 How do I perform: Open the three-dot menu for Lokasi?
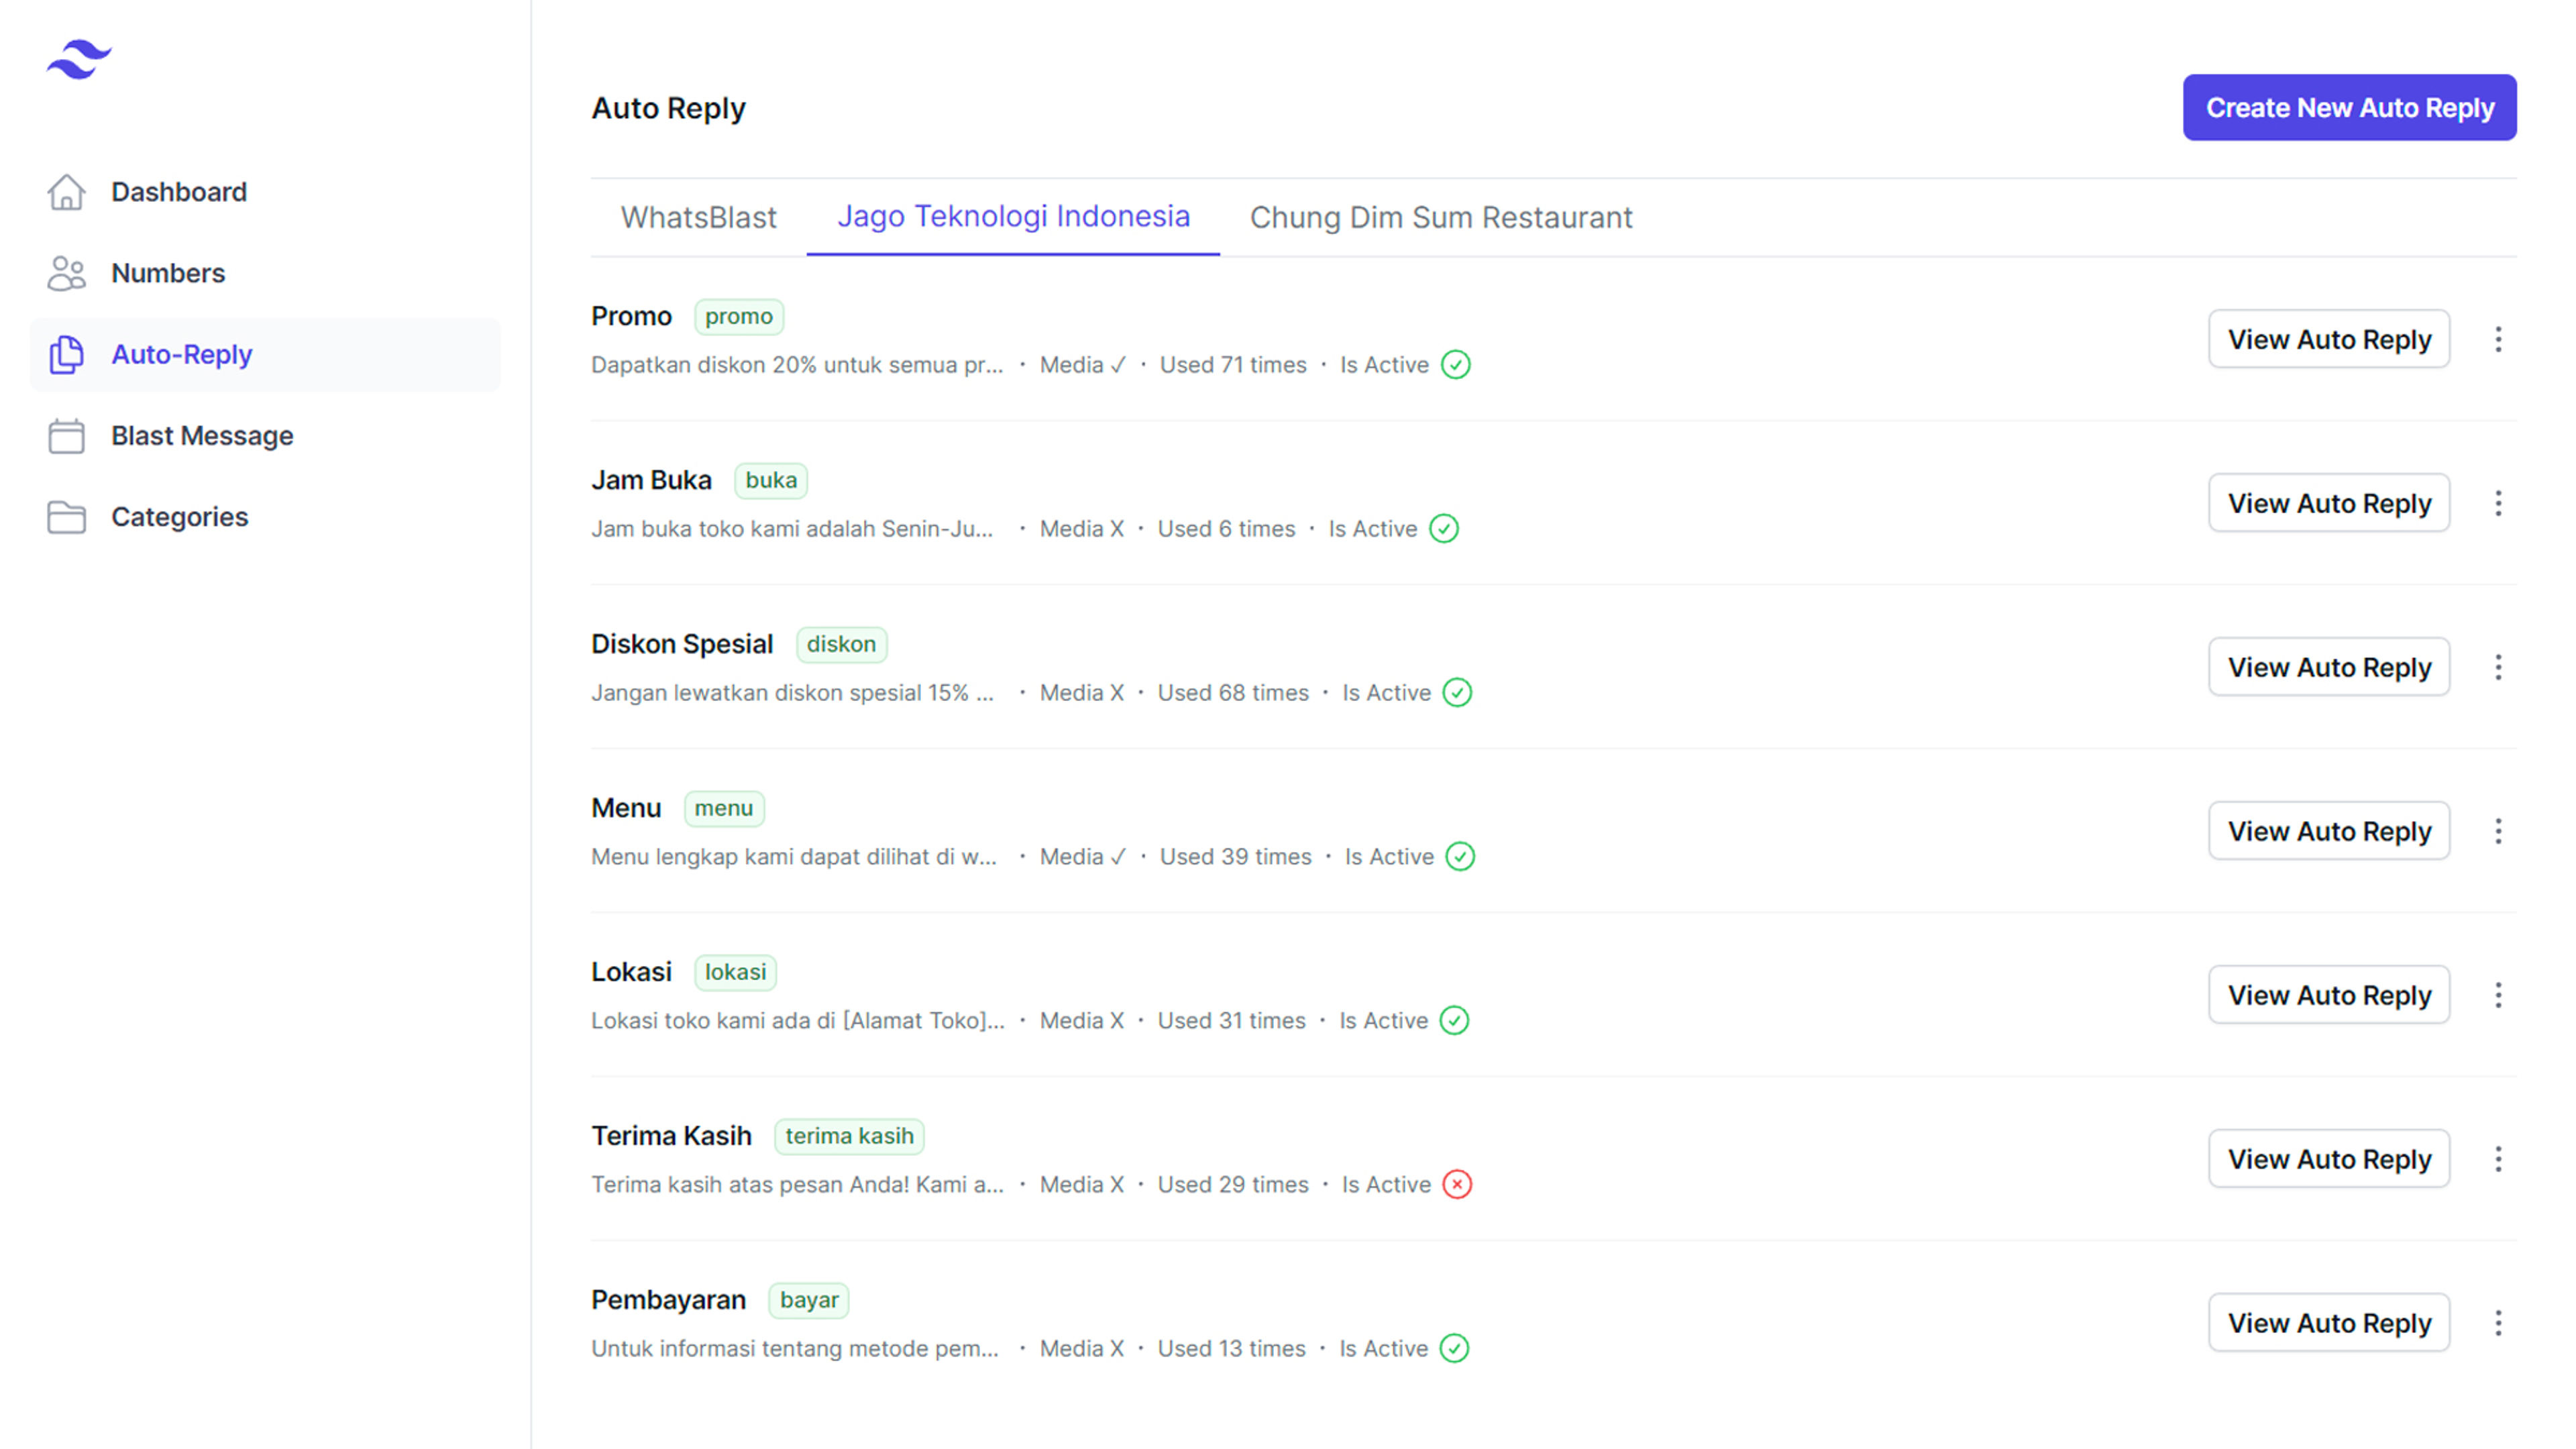(x=2498, y=995)
